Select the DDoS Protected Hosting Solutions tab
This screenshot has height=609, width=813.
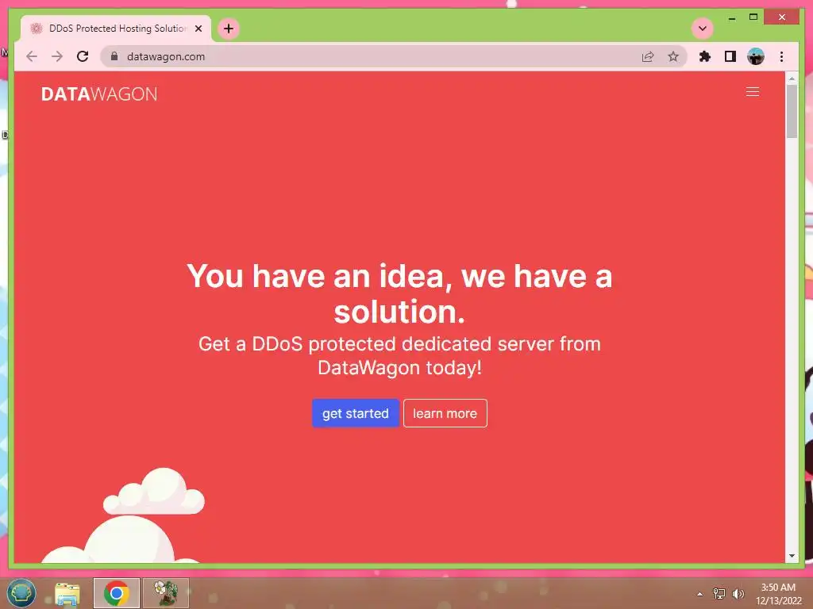click(116, 29)
